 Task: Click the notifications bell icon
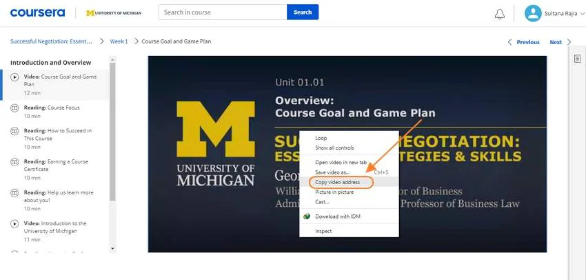pyautogui.click(x=500, y=14)
